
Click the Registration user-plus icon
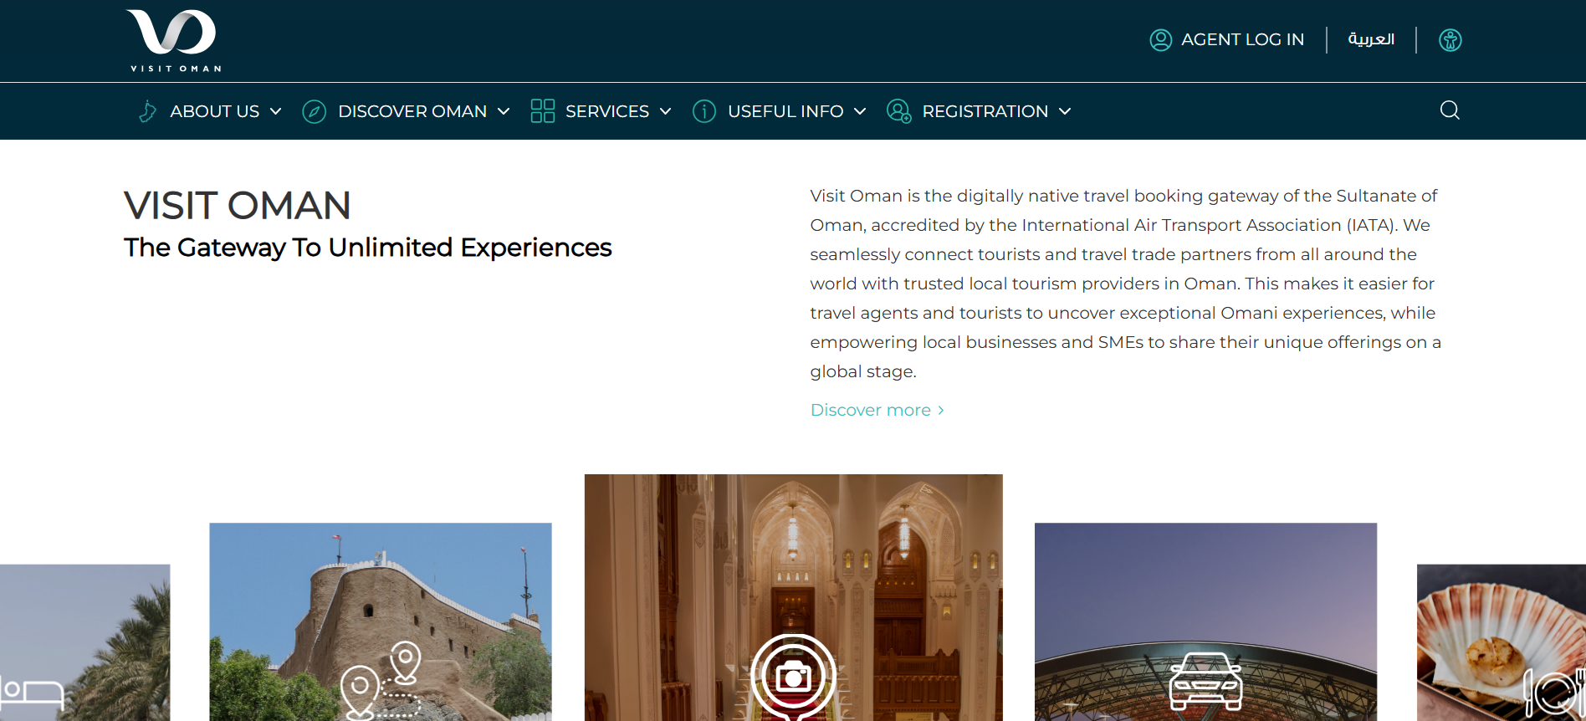coord(898,111)
